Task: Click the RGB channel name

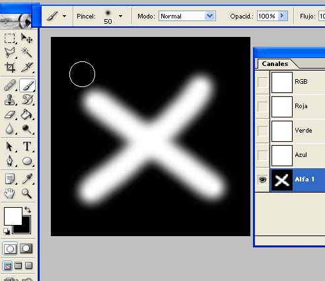Action: pos(301,82)
